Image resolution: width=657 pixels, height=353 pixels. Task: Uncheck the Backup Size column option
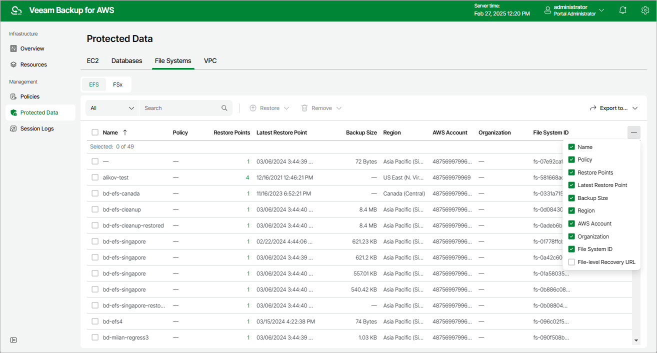click(x=571, y=198)
